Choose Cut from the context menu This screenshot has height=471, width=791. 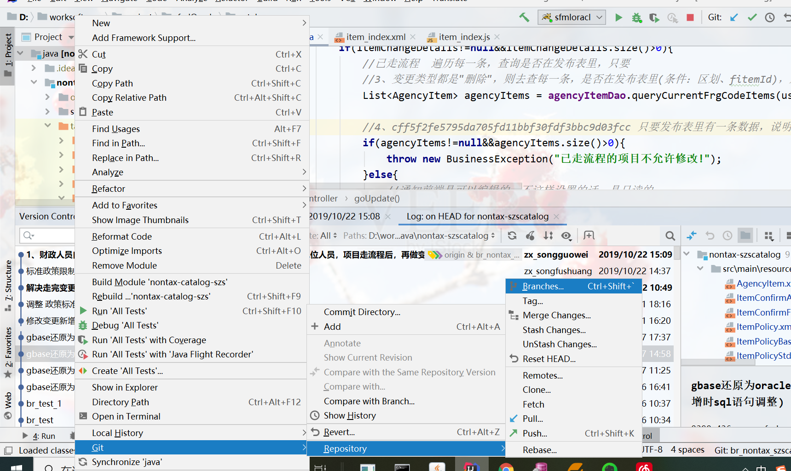coord(192,54)
